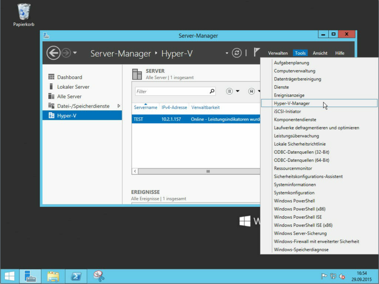This screenshot has height=284, width=379.
Task: Open File Explorer from the taskbar
Action: pos(53,276)
